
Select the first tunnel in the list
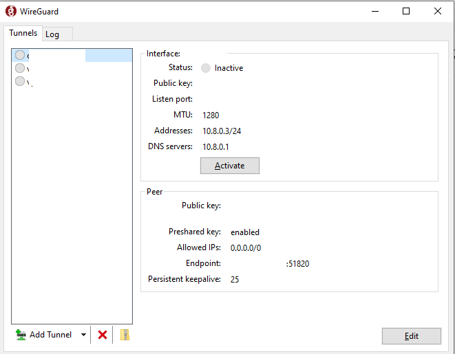click(x=72, y=55)
